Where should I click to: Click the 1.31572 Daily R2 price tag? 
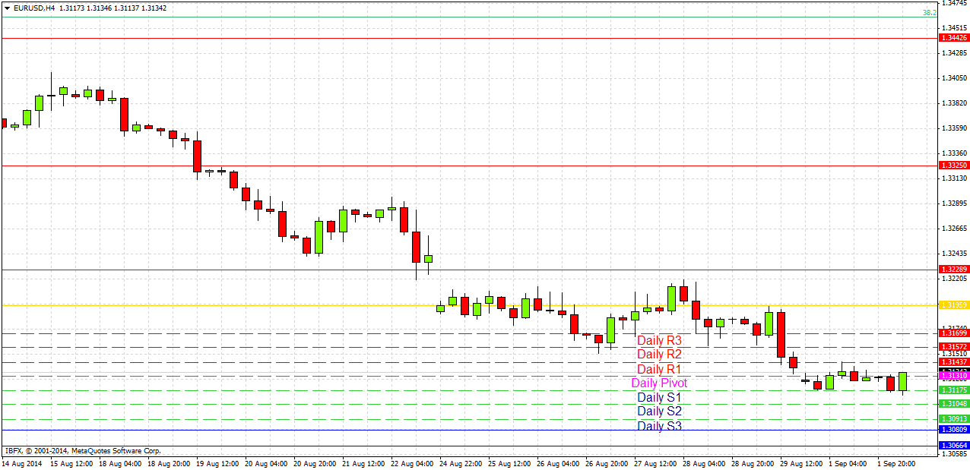pos(953,346)
